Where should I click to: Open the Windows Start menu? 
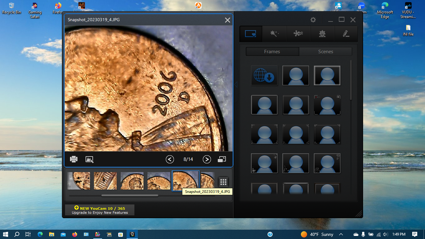pyautogui.click(x=5, y=234)
